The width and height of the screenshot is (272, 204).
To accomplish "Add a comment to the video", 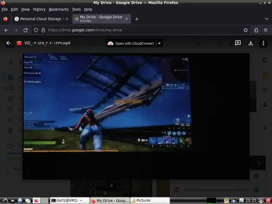I will (x=238, y=43).
